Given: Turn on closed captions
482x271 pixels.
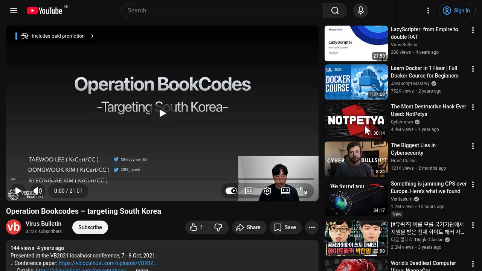Looking at the screenshot, I should (x=249, y=191).
